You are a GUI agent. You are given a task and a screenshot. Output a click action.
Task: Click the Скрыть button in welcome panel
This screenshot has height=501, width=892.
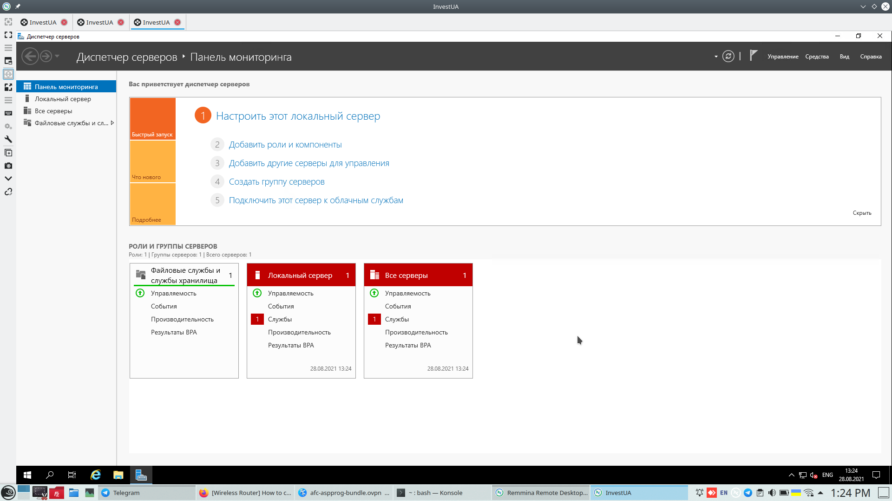[x=861, y=213]
